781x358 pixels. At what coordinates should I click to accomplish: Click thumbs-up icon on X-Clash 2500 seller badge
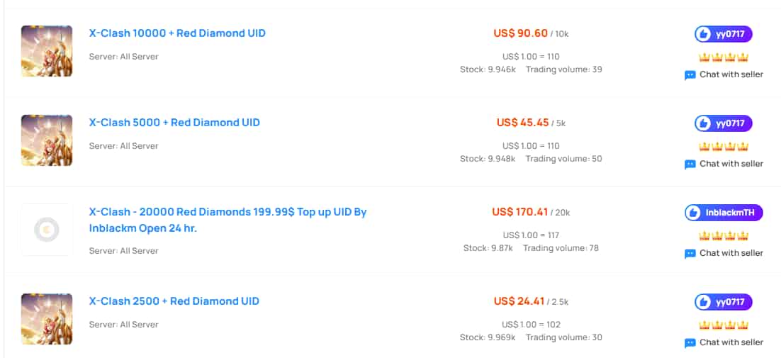tap(703, 302)
